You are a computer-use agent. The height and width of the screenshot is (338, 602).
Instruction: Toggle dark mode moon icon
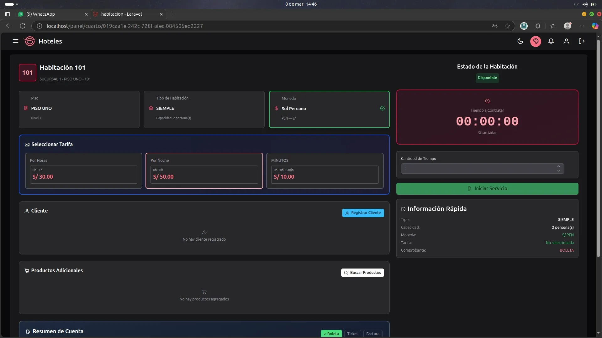(520, 41)
